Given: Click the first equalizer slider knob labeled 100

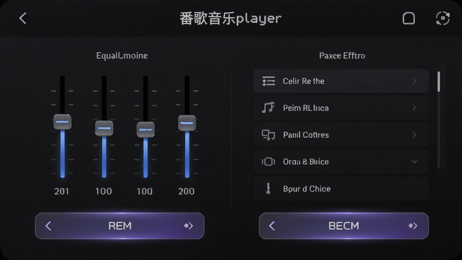Looking at the screenshot, I should pyautogui.click(x=104, y=128).
